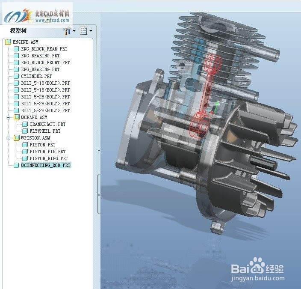This screenshot has width=301, height=289.
Task: Select first BOLT_5-18<BOLT>.PRT label
Action: [45, 83]
